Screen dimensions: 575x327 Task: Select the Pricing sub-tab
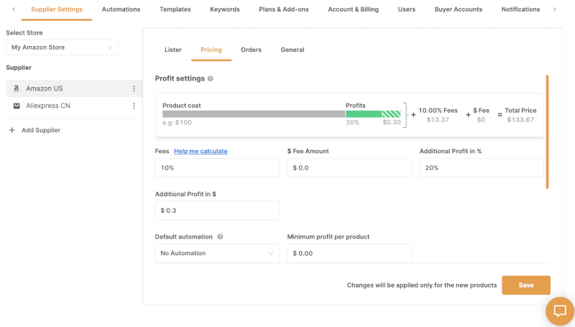(211, 50)
